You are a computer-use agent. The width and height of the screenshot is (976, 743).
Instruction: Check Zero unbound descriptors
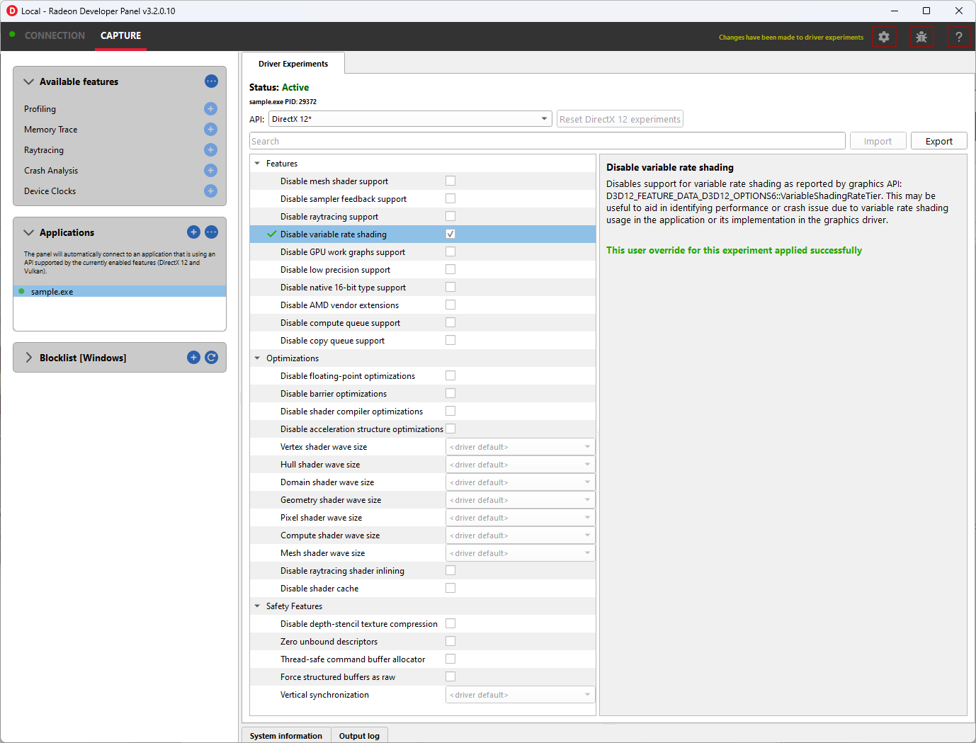(x=450, y=640)
